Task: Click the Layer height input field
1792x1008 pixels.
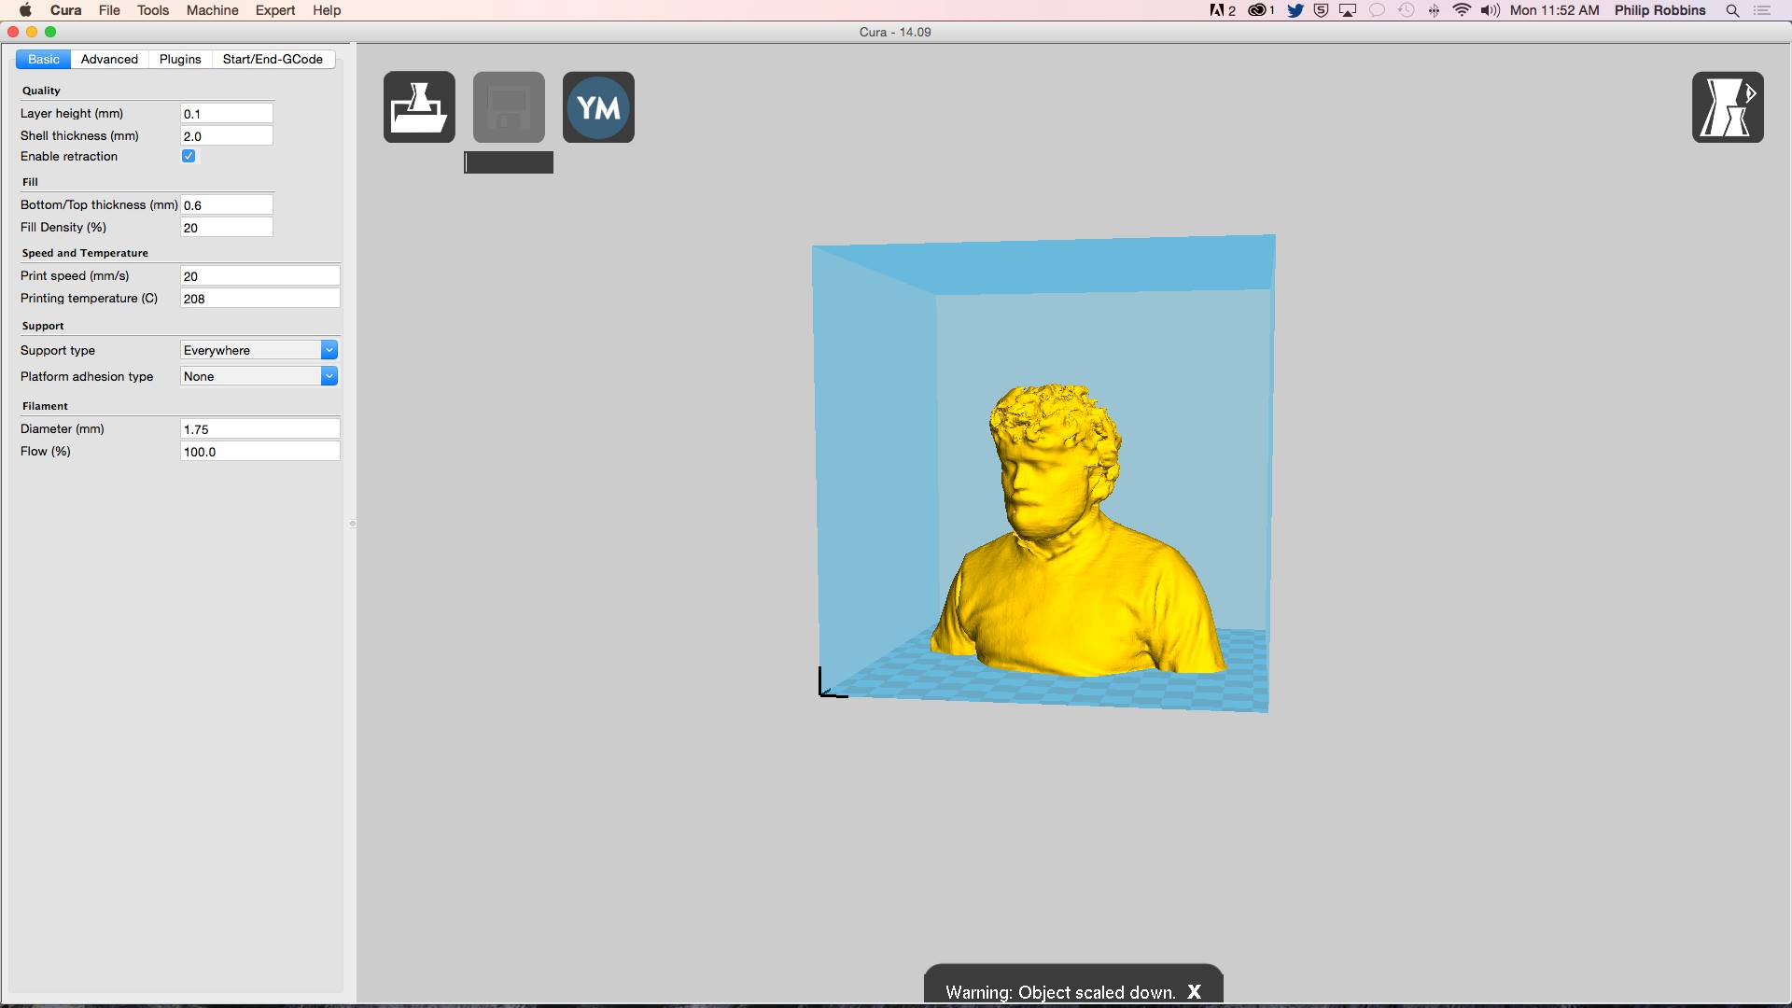Action: coord(227,114)
